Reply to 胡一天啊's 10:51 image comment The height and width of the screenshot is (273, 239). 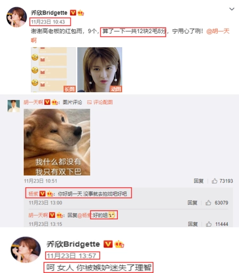pyautogui.click(x=199, y=181)
